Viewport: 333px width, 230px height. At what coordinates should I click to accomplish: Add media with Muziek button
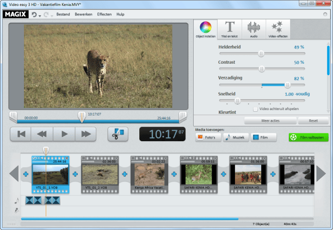(x=236, y=137)
